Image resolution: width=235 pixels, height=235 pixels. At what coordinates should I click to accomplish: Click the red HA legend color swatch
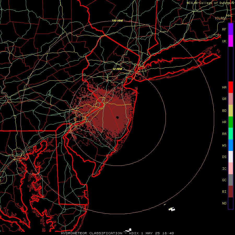[x=231, y=87]
